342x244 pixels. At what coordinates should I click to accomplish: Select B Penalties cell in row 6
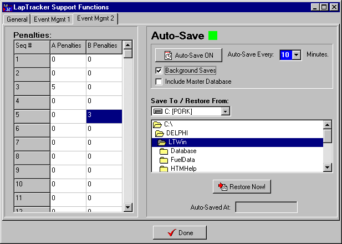104,130
